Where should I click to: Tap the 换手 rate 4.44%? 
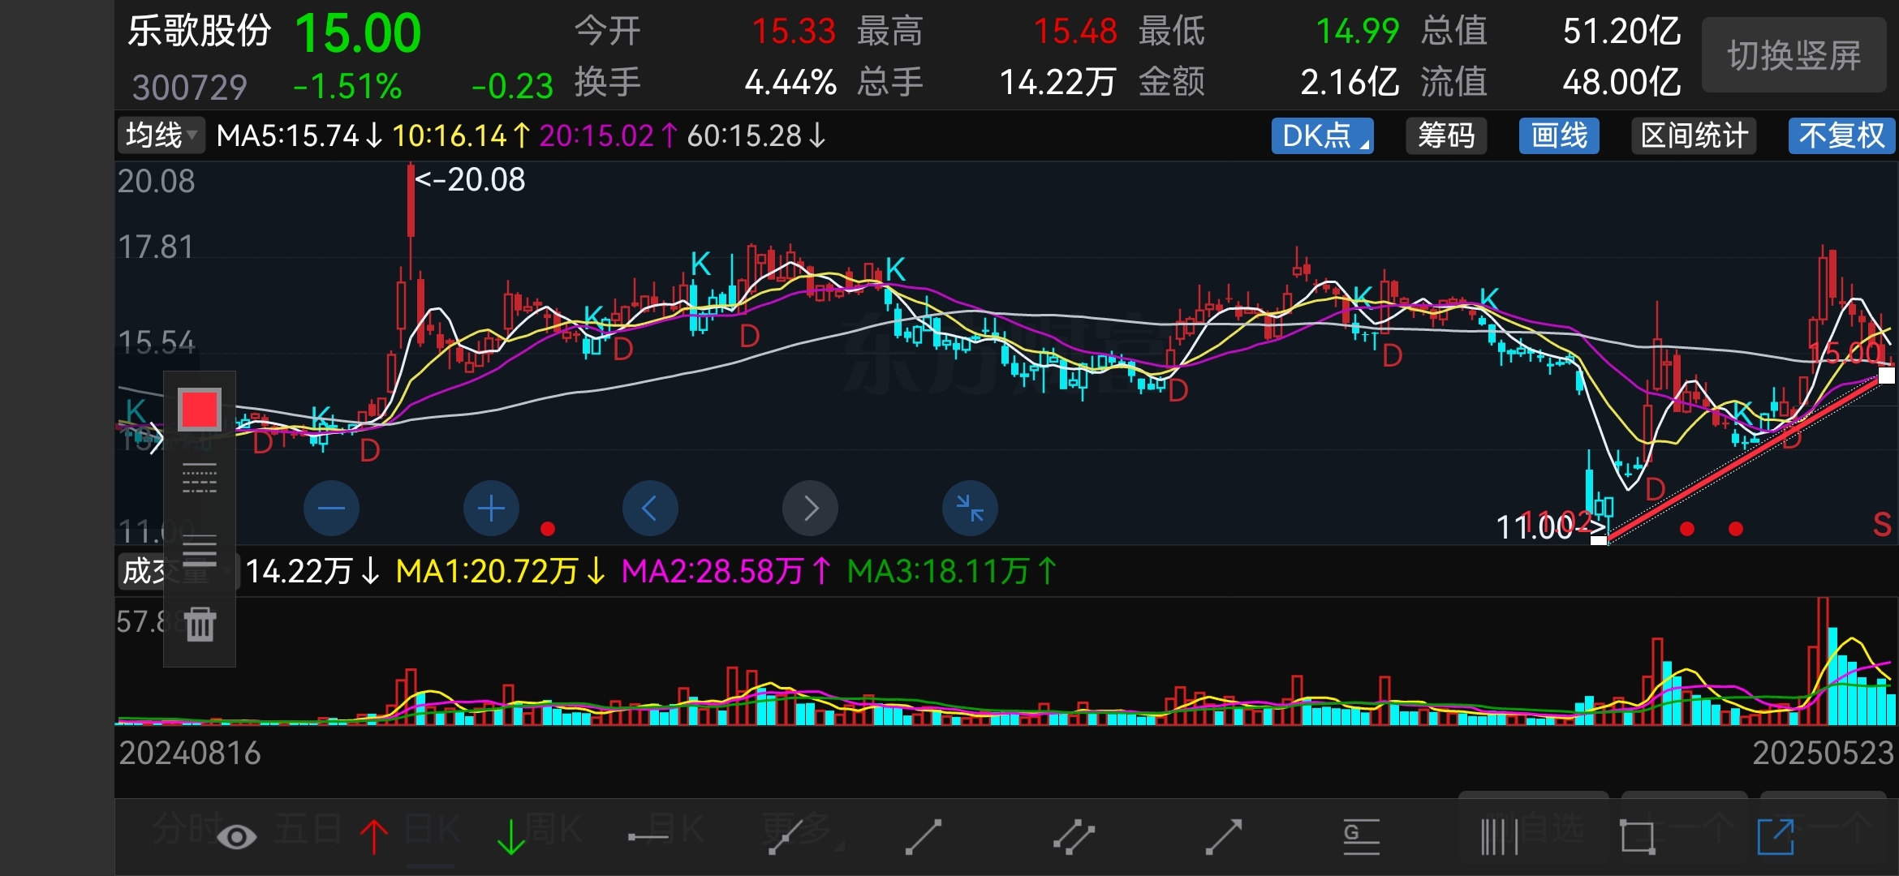click(790, 82)
